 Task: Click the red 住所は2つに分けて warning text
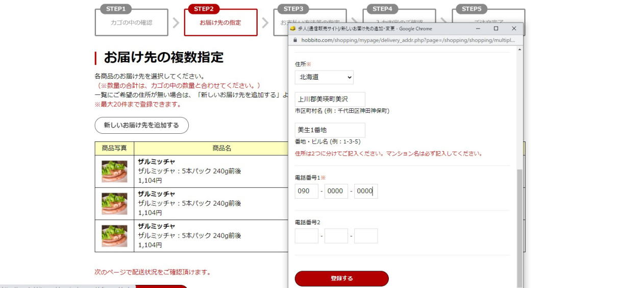[388, 153]
